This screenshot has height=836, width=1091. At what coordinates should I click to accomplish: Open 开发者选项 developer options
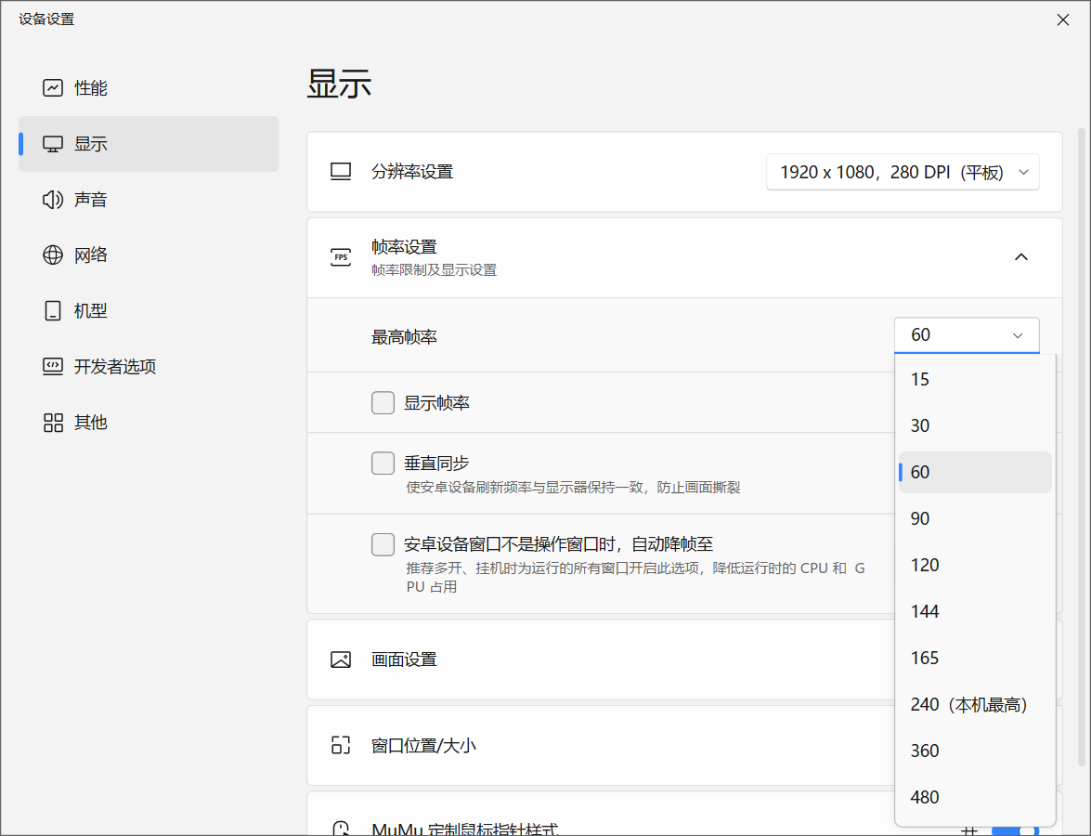(149, 366)
